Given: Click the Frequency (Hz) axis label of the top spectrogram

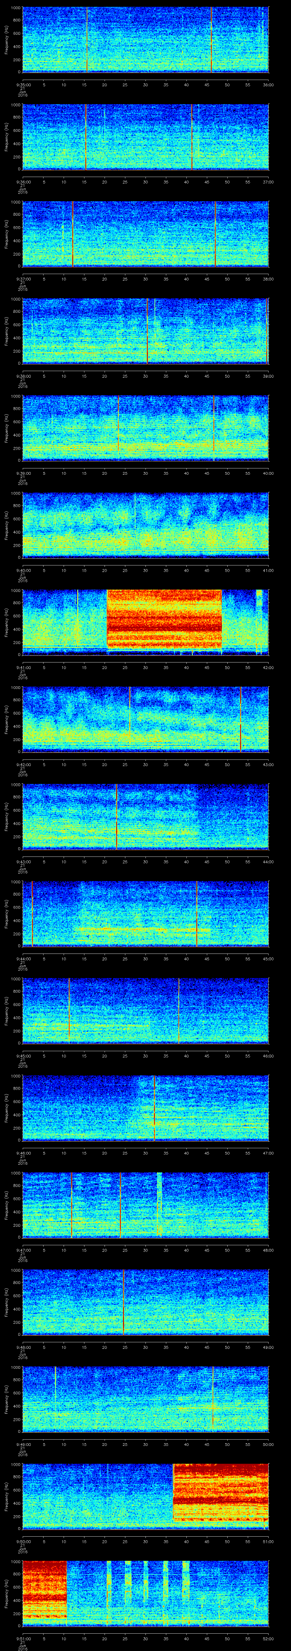Looking at the screenshot, I should (x=7, y=39).
